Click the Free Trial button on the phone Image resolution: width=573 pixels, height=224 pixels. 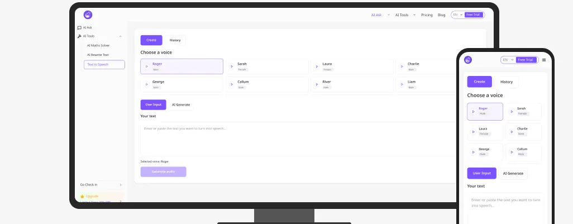pos(526,60)
